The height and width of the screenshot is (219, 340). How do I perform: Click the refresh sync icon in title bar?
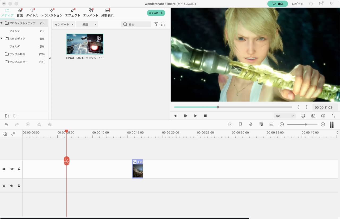tap(311, 4)
